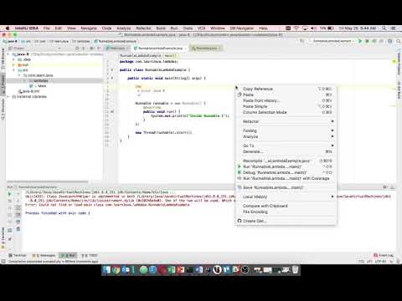Expand the .idea folder in project tree
402x301 pixels.
point(13,59)
